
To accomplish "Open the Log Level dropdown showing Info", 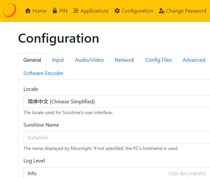I will (117, 173).
